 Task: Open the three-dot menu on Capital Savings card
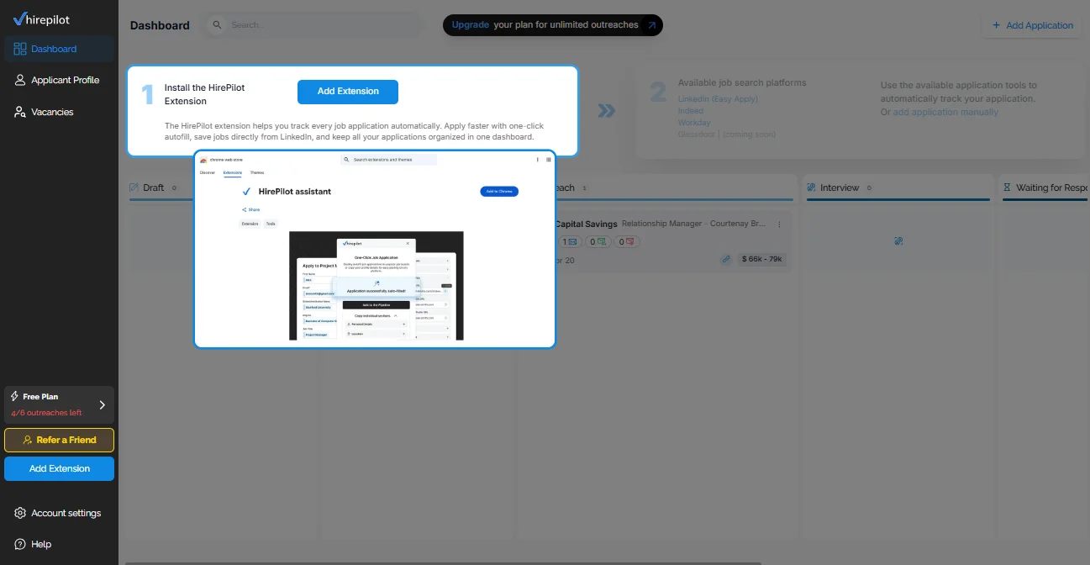click(x=779, y=224)
